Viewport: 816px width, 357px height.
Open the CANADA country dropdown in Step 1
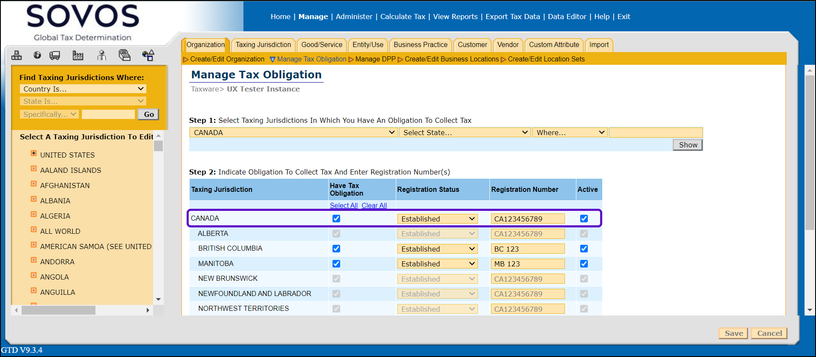coord(293,133)
